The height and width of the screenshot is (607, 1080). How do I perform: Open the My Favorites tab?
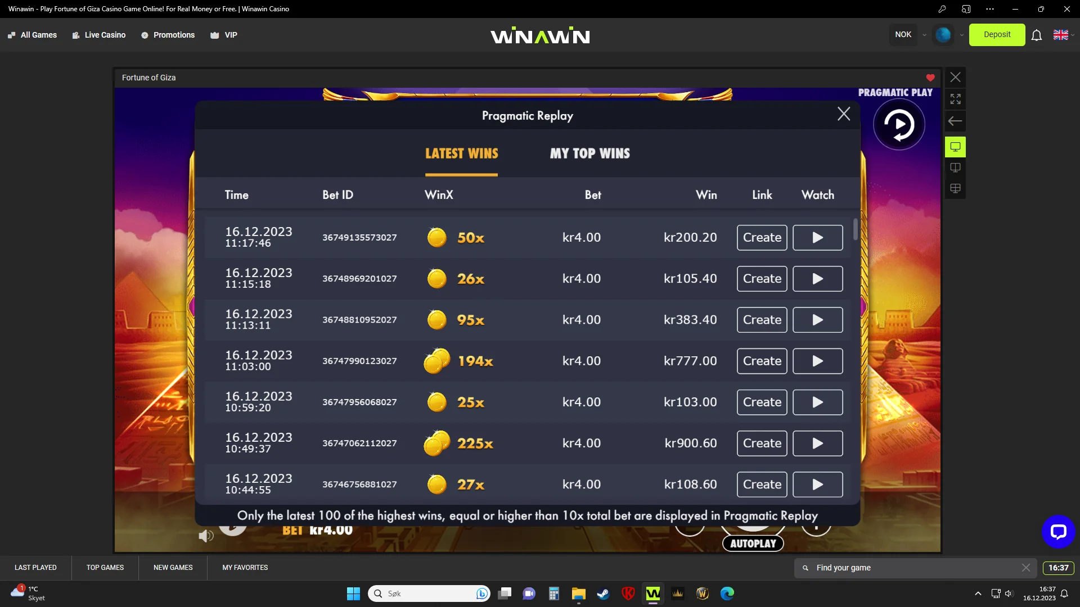tap(245, 568)
